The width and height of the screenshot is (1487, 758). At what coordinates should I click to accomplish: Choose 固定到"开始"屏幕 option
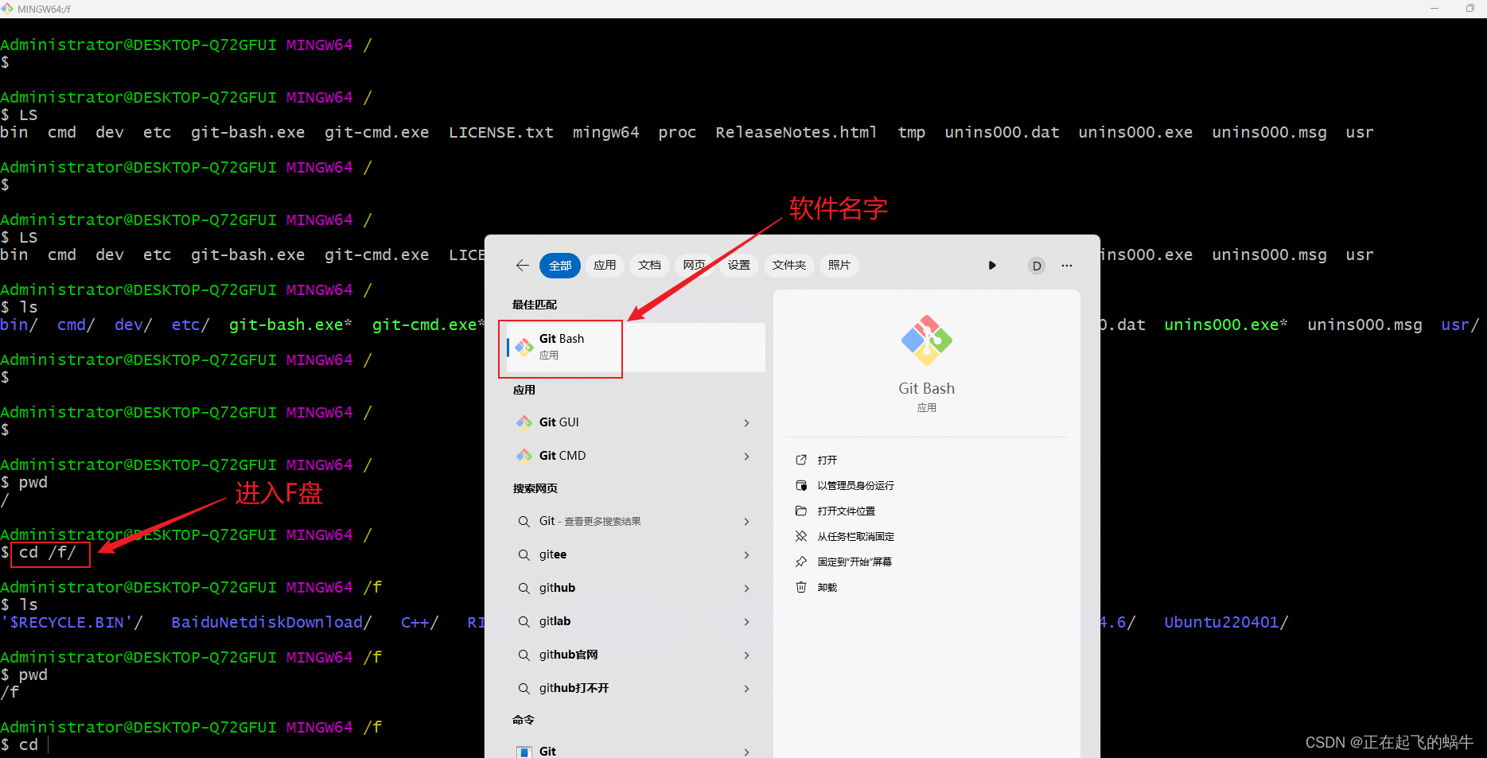click(854, 562)
